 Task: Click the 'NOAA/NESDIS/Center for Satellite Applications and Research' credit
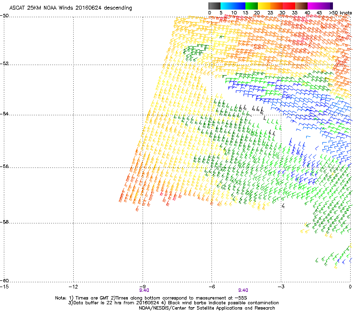pos(207,308)
